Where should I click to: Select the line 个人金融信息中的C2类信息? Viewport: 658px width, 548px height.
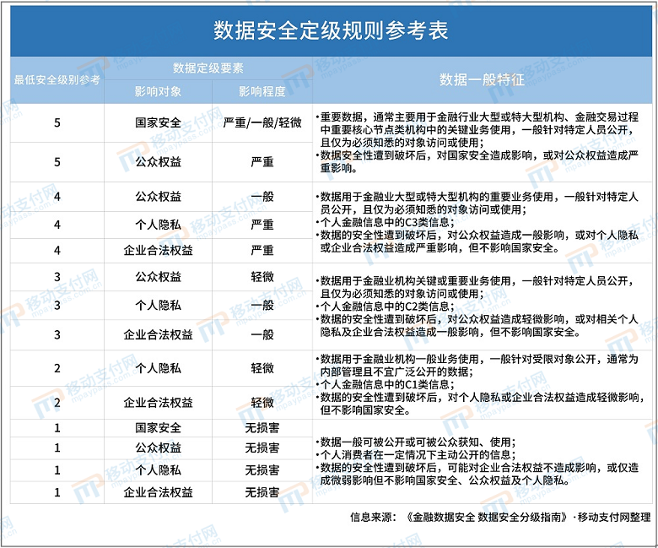tap(386, 307)
